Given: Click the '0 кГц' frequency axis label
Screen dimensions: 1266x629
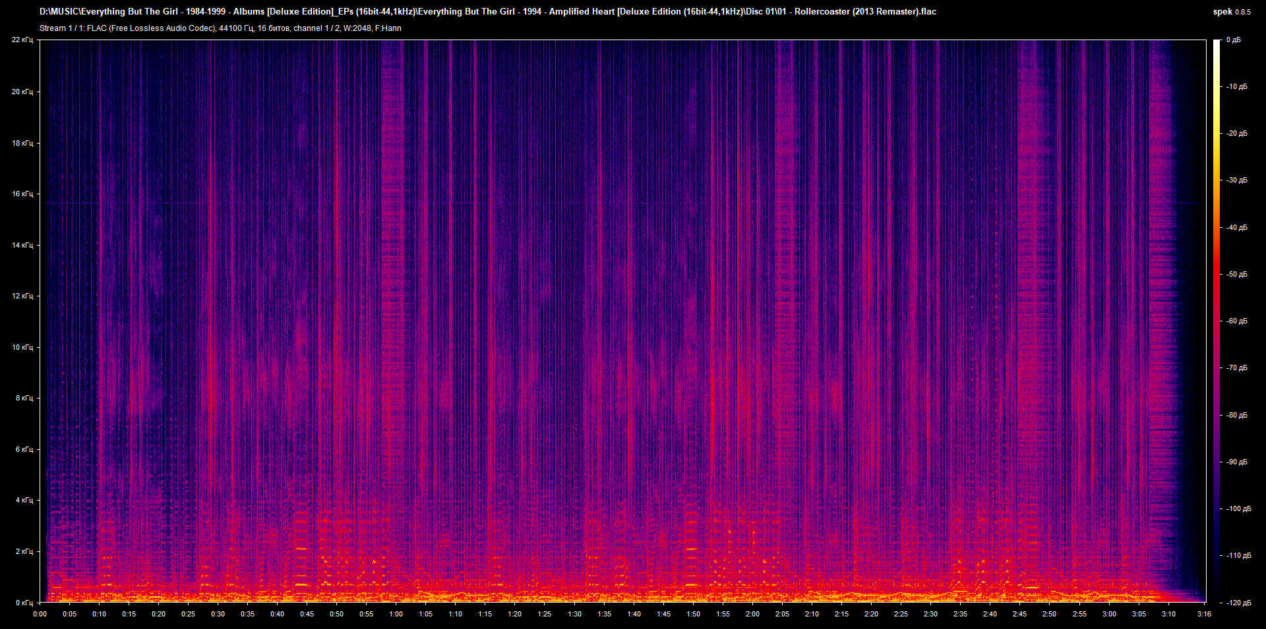Looking at the screenshot, I should click(24, 603).
